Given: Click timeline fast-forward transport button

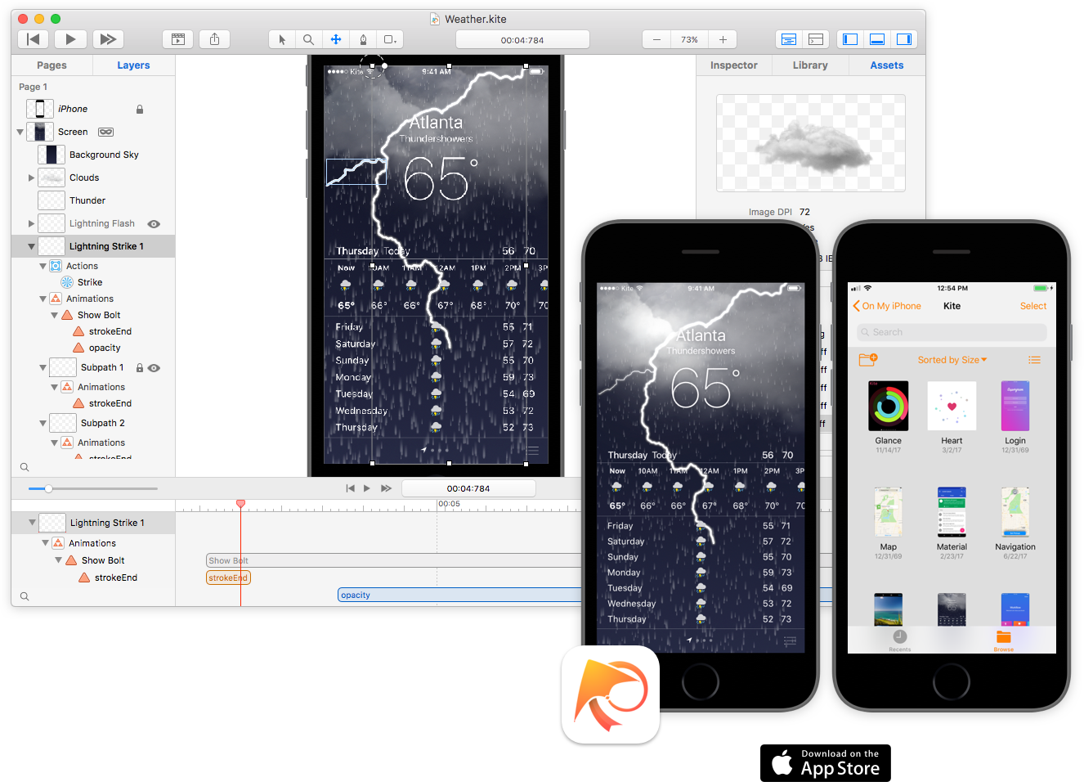Looking at the screenshot, I should click(386, 488).
